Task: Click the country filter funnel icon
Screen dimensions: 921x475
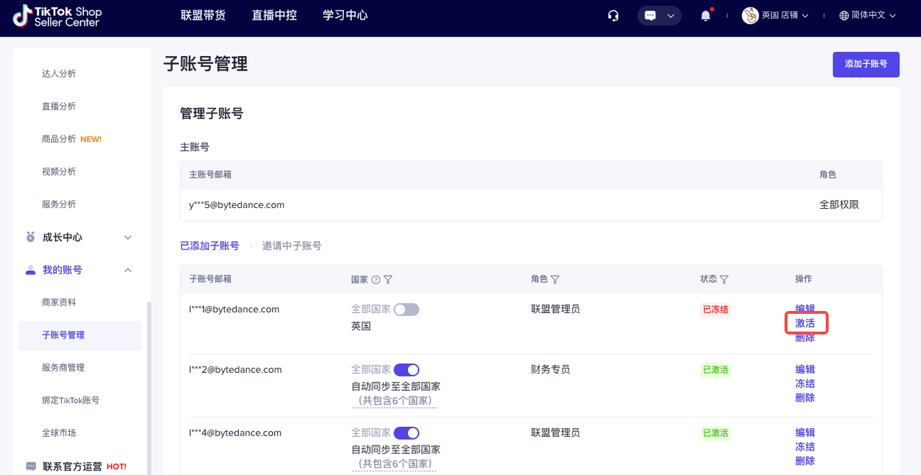Action: point(388,279)
